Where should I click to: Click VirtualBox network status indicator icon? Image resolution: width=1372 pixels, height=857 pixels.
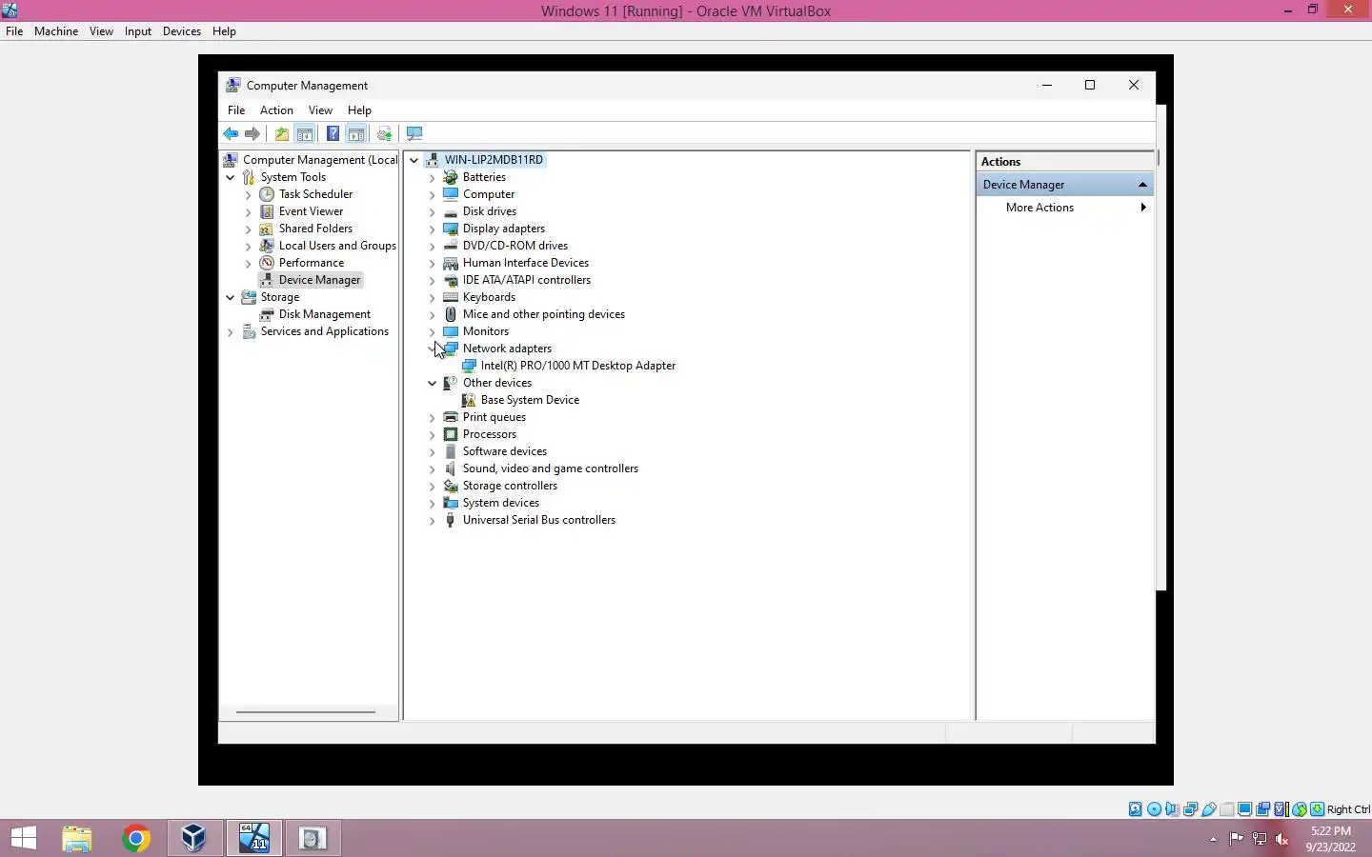[1190, 809]
